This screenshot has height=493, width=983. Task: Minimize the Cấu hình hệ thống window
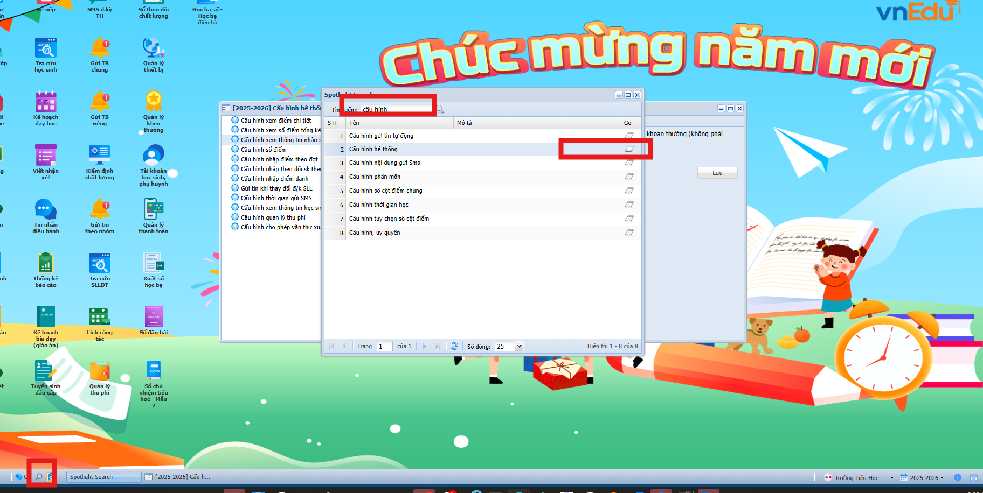coord(721,109)
